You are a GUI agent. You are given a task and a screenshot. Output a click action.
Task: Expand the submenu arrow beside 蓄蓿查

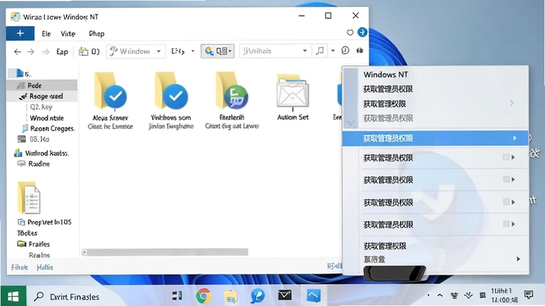(x=518, y=259)
